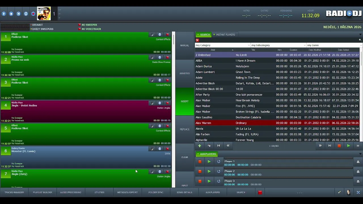Preview track 4 Jingle - Uvést Hodinu
363x204 pixels.
click(x=152, y=103)
